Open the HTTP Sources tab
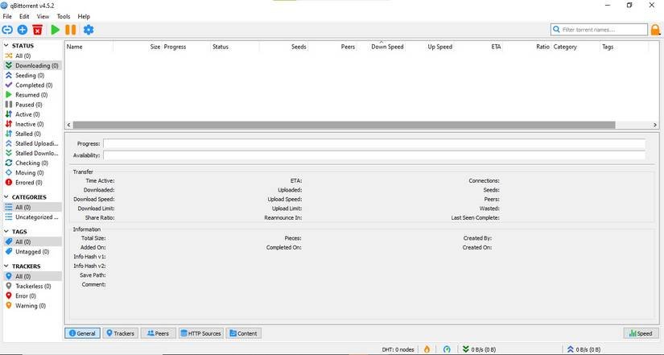 tap(200, 333)
